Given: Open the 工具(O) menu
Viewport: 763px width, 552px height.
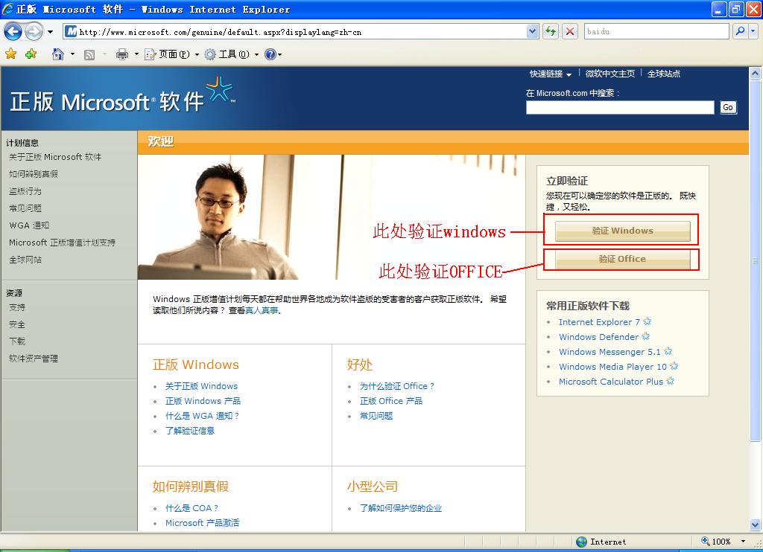Looking at the screenshot, I should point(232,54).
